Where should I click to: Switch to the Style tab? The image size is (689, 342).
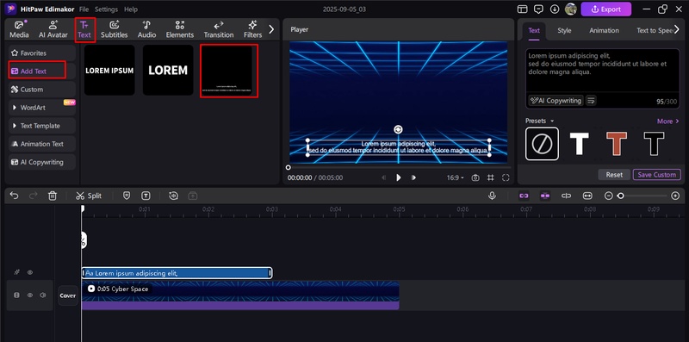pos(564,30)
